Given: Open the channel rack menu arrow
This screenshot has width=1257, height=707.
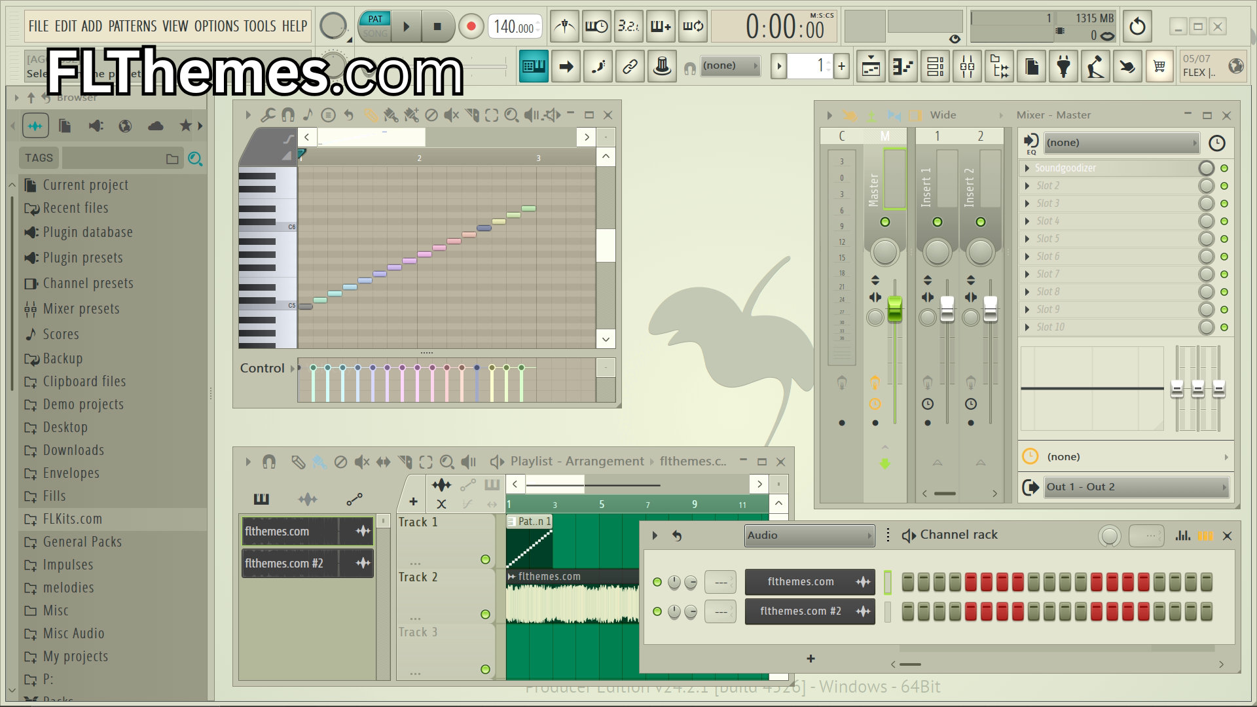Looking at the screenshot, I should pyautogui.click(x=655, y=535).
